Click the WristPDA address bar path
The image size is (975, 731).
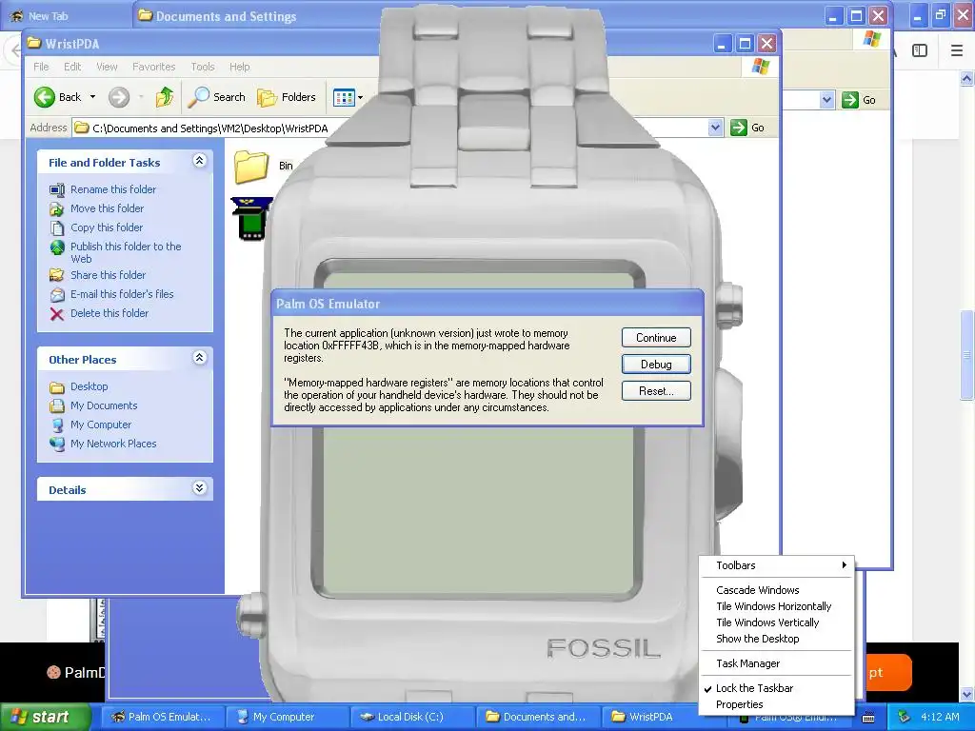[x=209, y=128]
